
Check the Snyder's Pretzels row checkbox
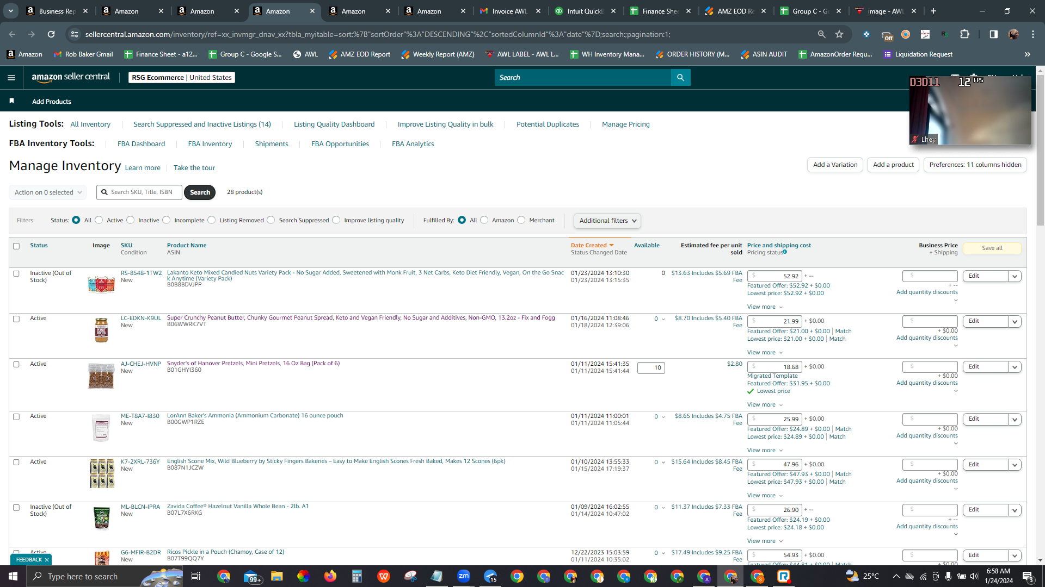point(16,365)
